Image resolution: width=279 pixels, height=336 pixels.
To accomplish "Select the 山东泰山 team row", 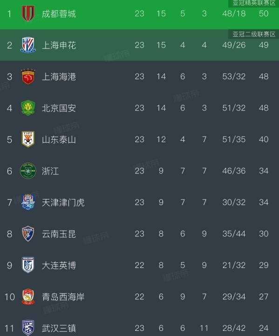I will pos(139,139).
